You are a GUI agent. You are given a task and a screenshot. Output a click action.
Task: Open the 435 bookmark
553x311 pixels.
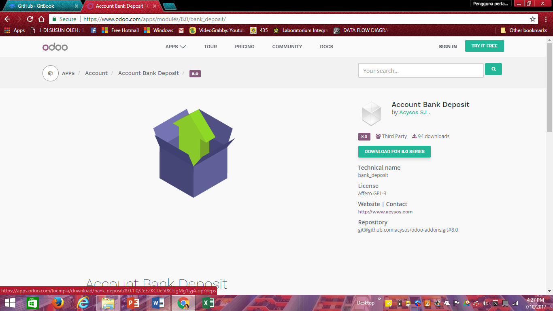pos(259,30)
